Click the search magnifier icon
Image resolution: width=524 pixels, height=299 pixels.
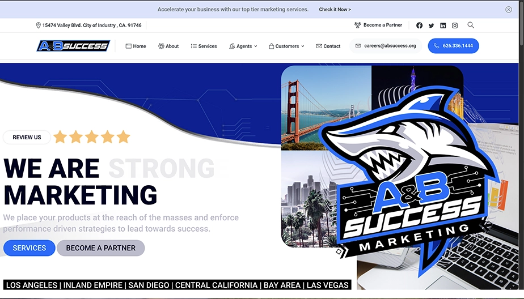[x=471, y=25]
